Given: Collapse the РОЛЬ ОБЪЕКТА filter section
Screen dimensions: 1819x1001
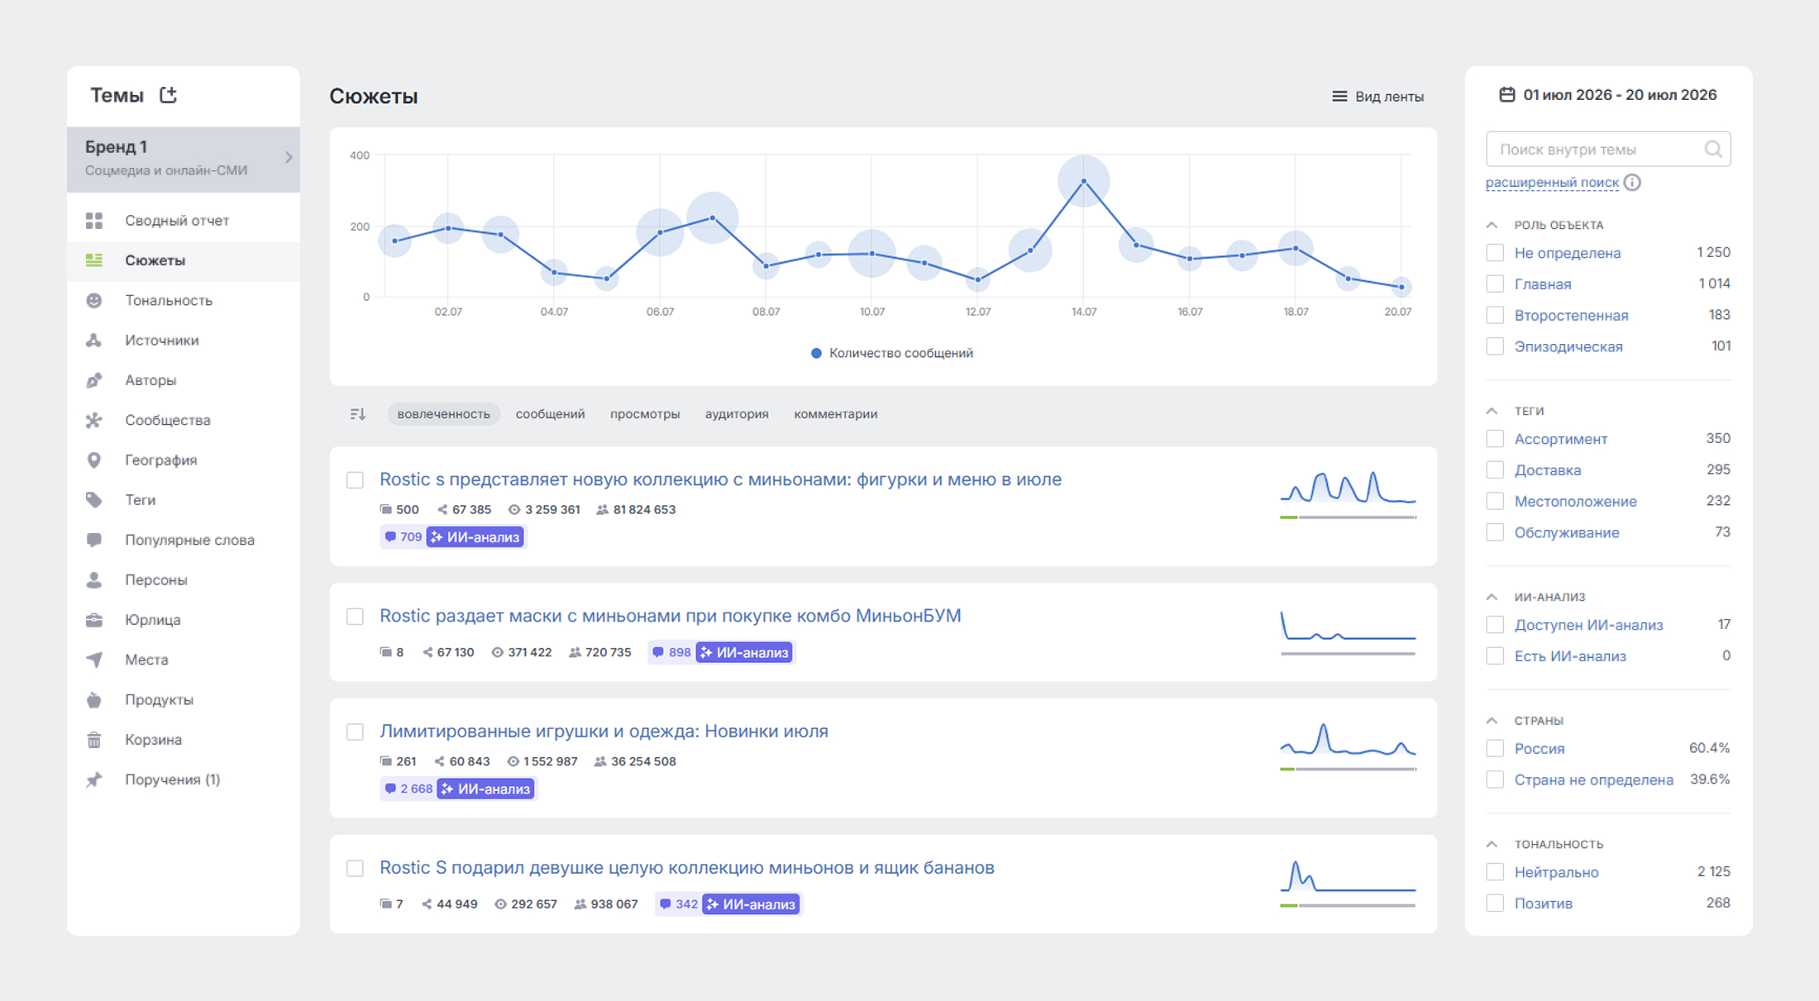Looking at the screenshot, I should [x=1492, y=225].
